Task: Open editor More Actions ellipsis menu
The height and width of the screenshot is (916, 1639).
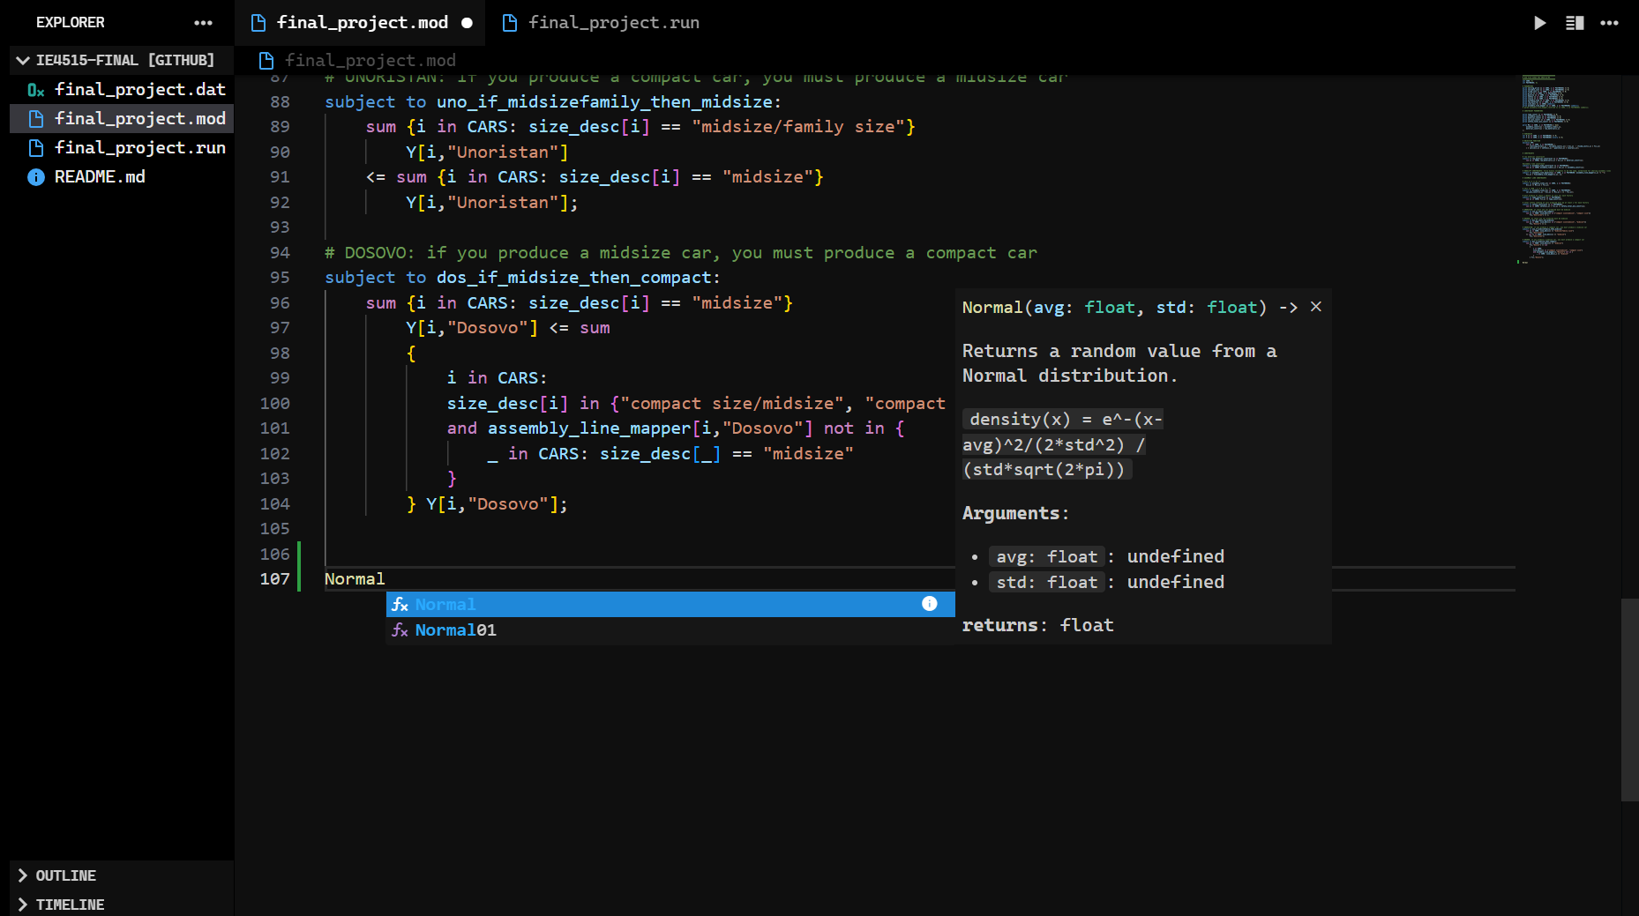Action: click(1609, 23)
